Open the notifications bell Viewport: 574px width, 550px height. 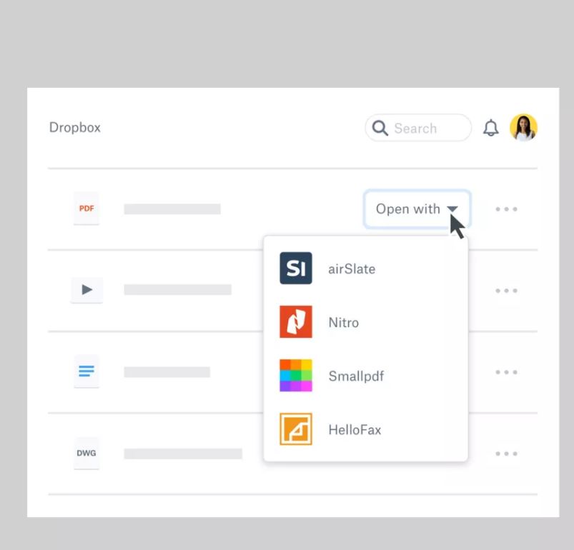coord(490,129)
